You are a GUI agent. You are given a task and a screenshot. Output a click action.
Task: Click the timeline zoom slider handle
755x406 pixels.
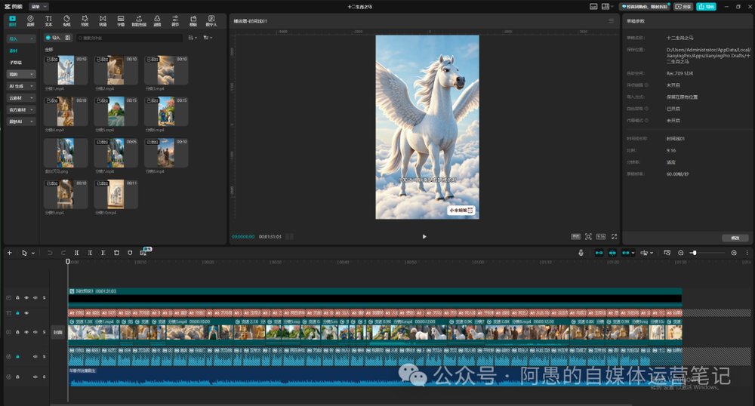pos(695,253)
